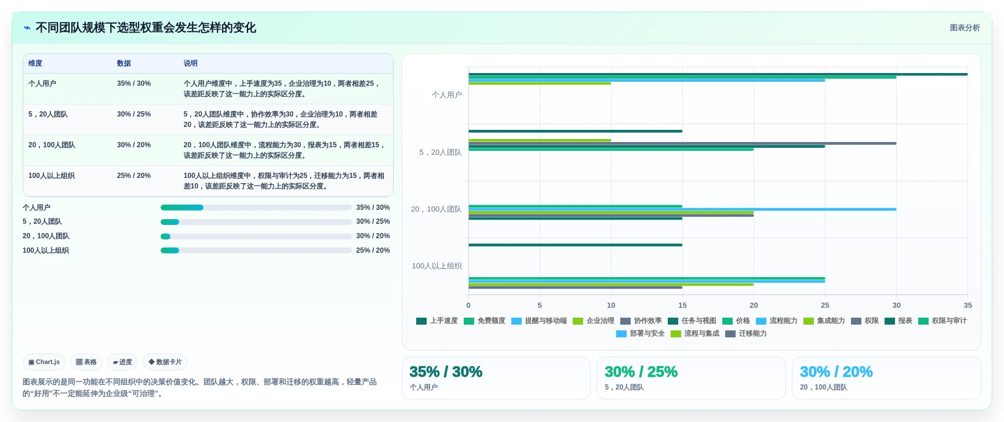Toggle the 提醒与移动端 legend series
Image resolution: width=1004 pixels, height=422 pixels.
(539, 321)
